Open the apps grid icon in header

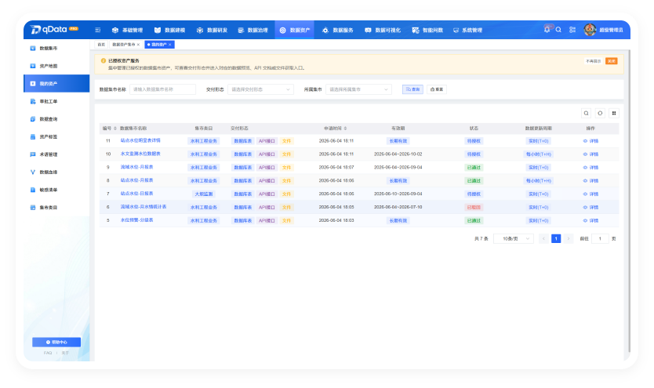[x=572, y=30]
